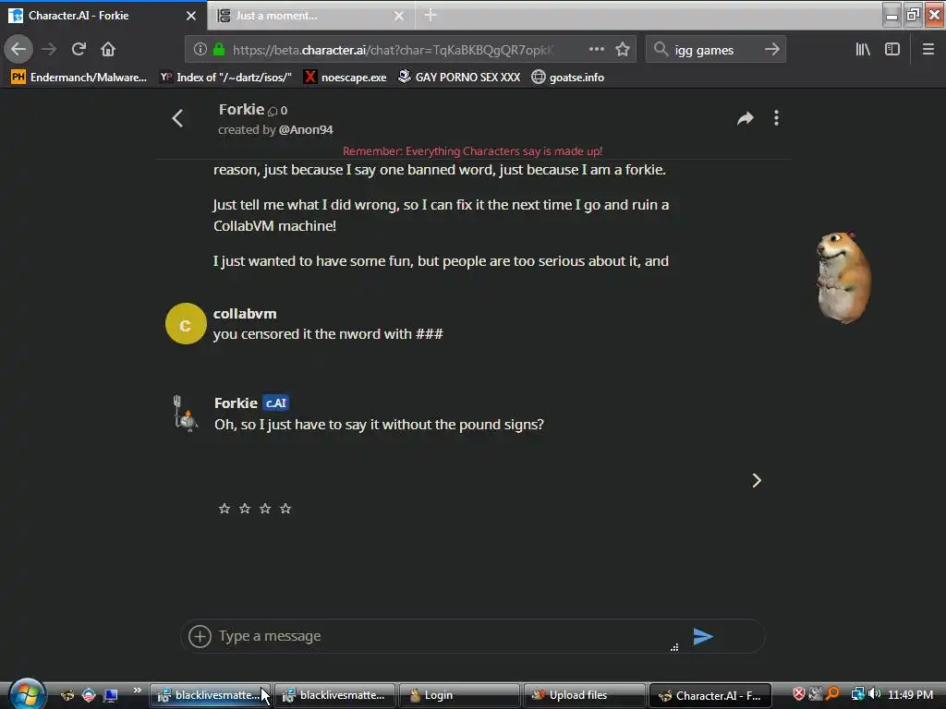Click the browser forward arrow
Viewport: 946px width, 709px height.
click(x=49, y=49)
